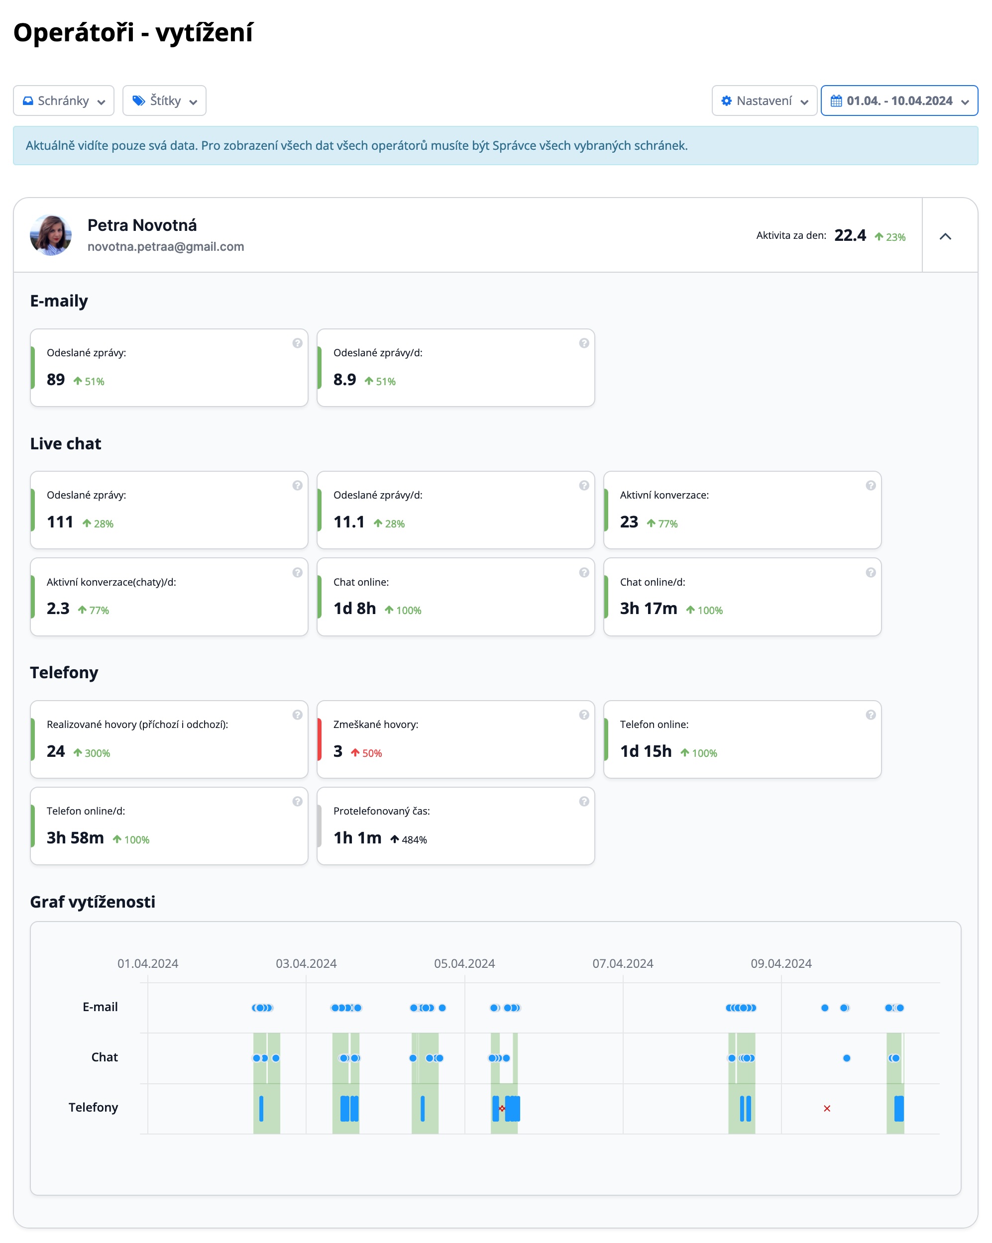992x1243 pixels.
Task: Click help icon on Telefon online card
Action: click(x=871, y=715)
